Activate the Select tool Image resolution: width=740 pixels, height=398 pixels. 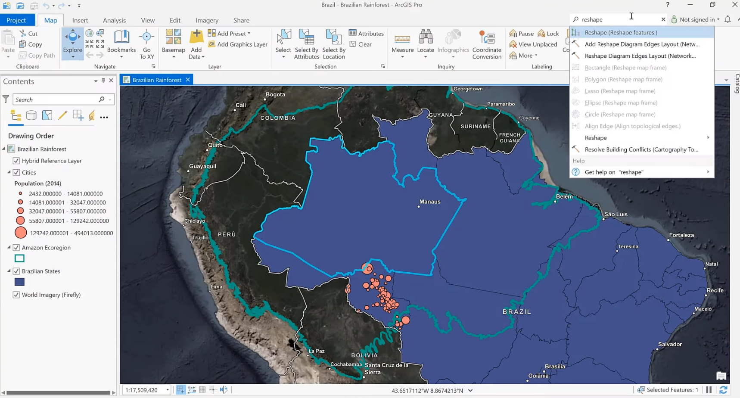(x=283, y=44)
